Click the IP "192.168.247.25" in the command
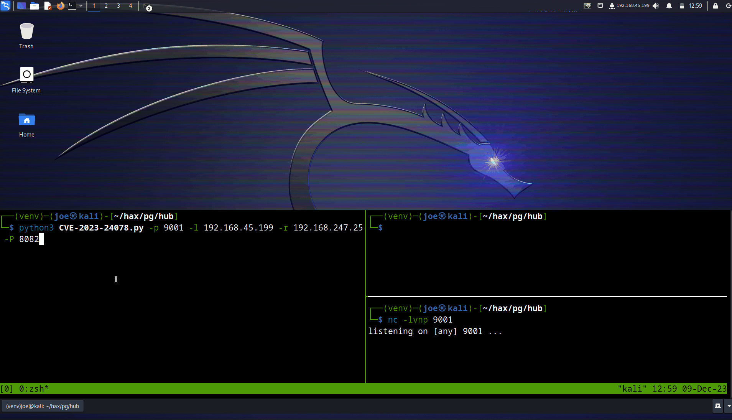The width and height of the screenshot is (732, 420). 328,228
